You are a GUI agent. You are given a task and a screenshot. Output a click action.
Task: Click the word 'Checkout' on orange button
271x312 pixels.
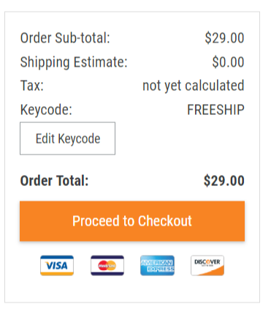[x=165, y=221]
